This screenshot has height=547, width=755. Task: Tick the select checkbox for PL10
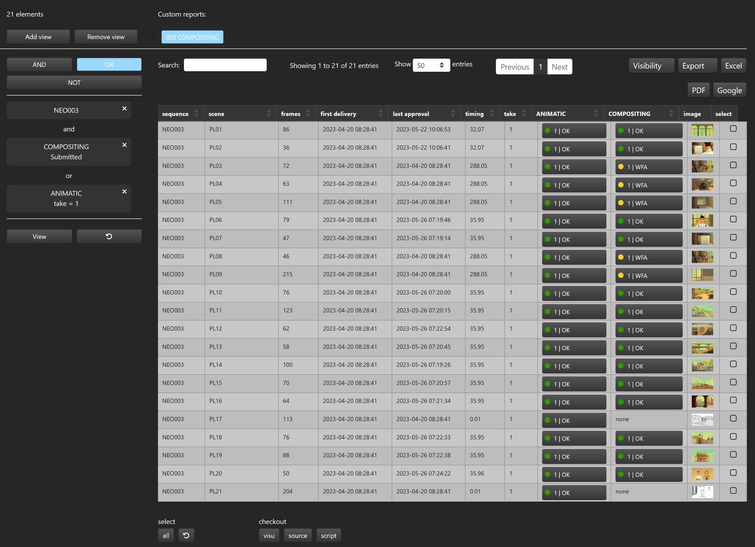coord(733,292)
